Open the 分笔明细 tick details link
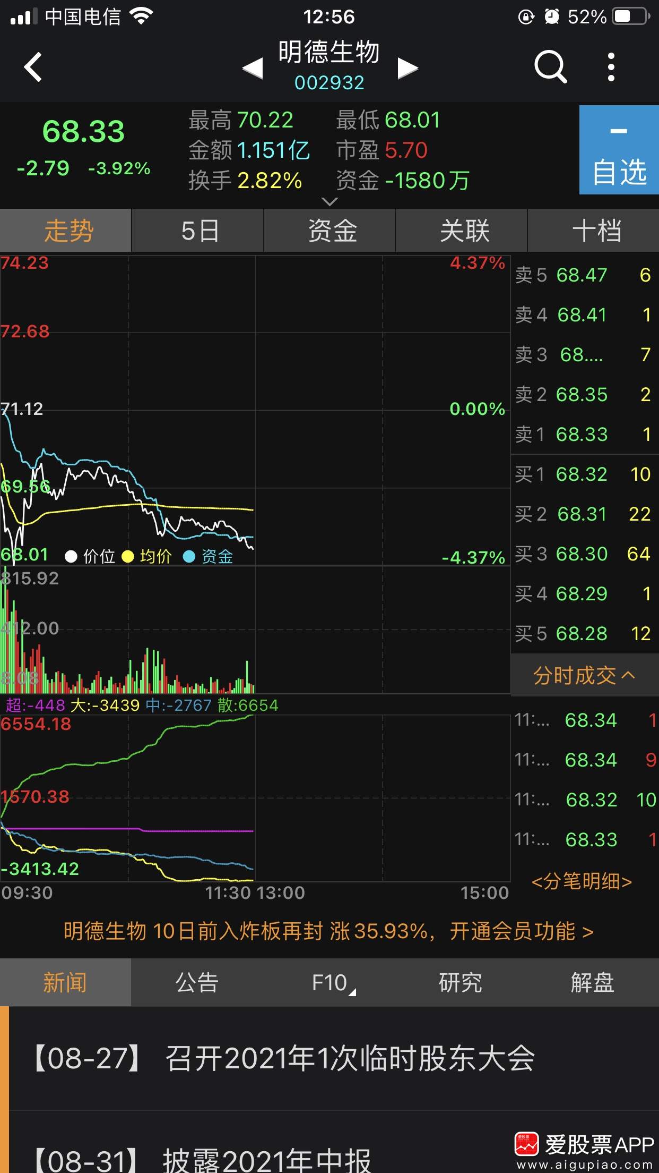Image resolution: width=659 pixels, height=1173 pixels. point(582,881)
